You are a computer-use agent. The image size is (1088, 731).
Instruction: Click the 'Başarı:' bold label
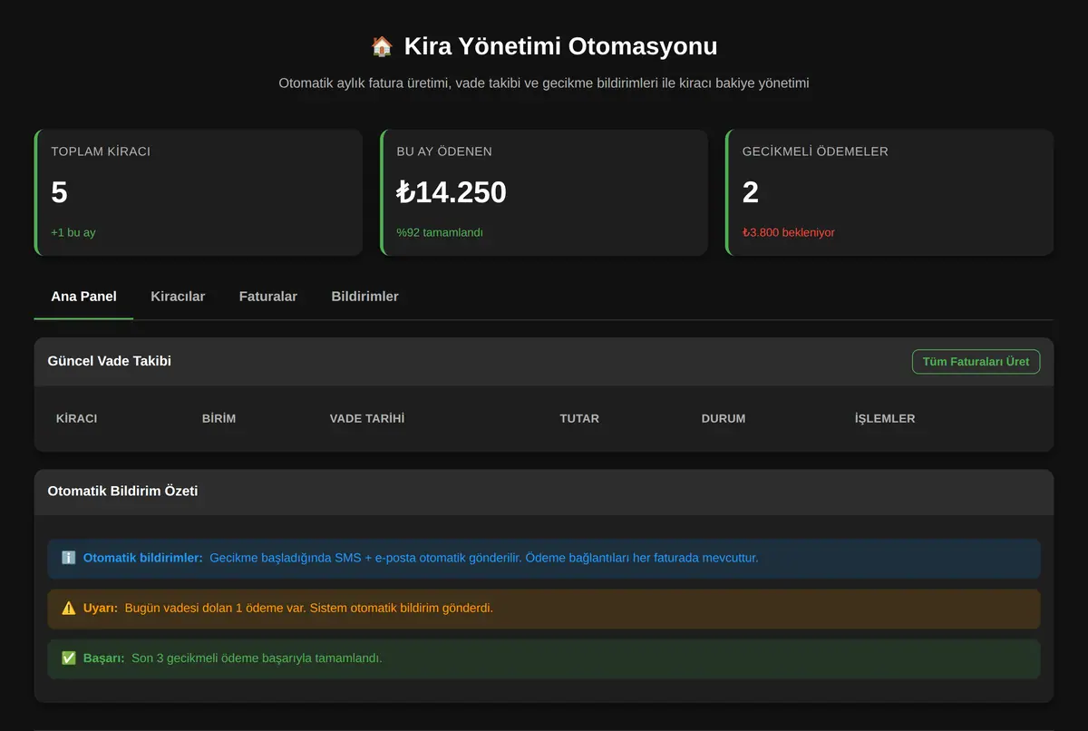click(104, 658)
